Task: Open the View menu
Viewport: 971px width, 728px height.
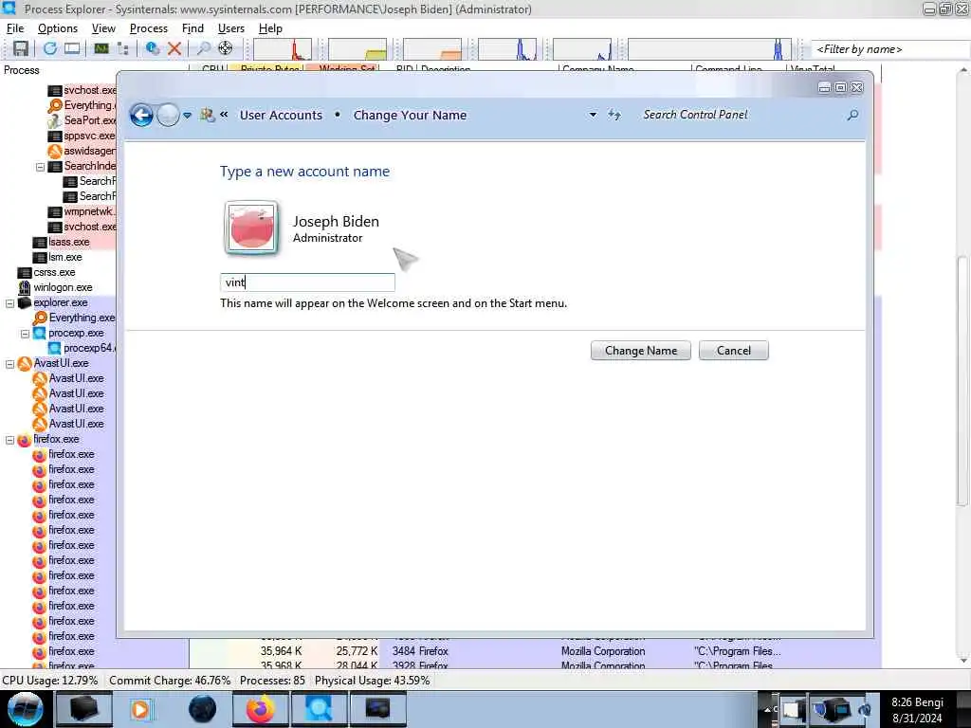Action: tap(103, 28)
